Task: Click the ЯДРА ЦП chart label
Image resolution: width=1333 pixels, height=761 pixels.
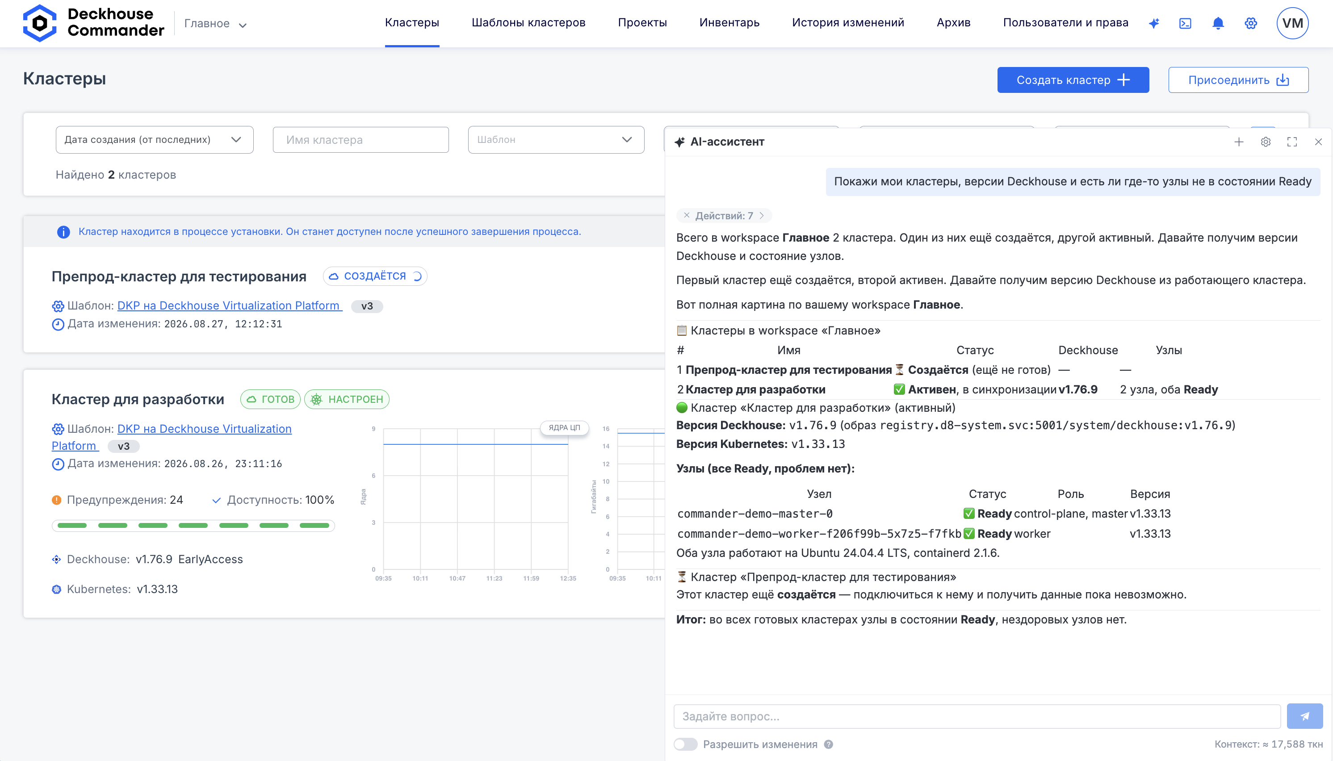Action: tap(564, 427)
